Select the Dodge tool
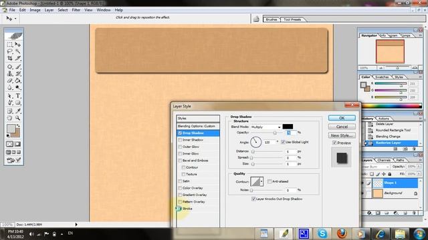428x240 pixels. click(18, 87)
